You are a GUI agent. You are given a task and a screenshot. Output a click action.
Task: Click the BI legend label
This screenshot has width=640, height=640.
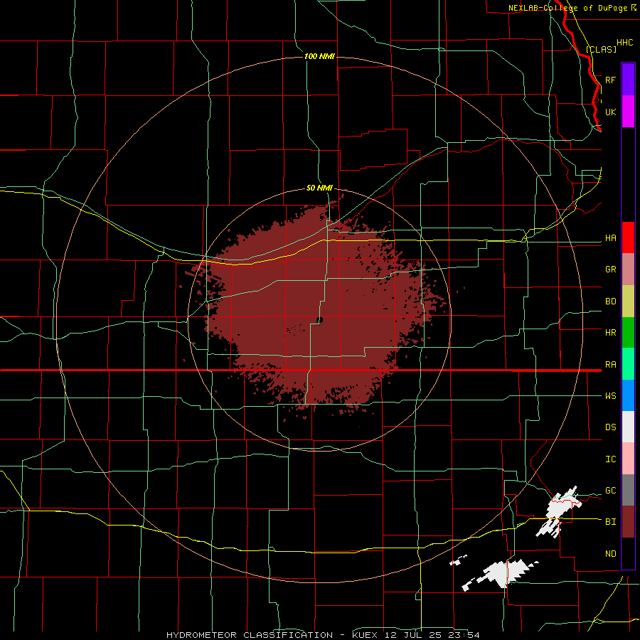[x=610, y=522]
